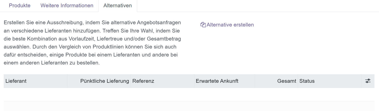Click the tender description paragraph text
379x111 pixels.
click(x=92, y=42)
